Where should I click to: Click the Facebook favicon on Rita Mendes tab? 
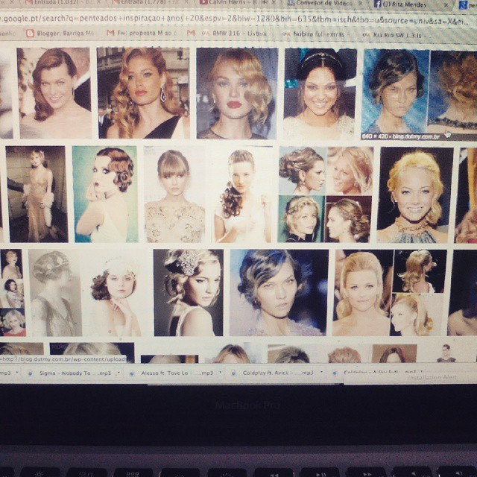point(376,4)
